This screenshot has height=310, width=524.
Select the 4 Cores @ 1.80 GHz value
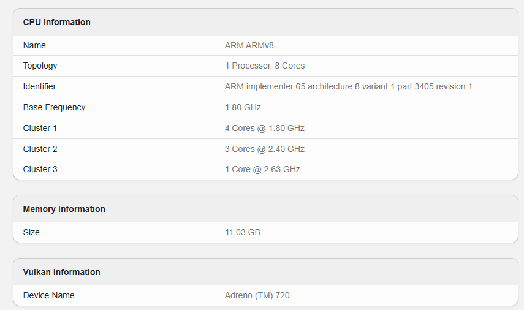(265, 128)
